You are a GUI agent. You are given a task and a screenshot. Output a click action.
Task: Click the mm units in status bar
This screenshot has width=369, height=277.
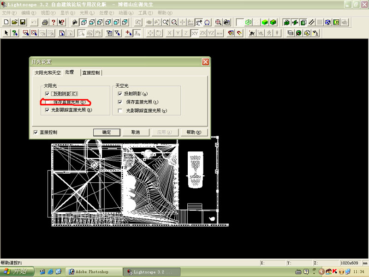(x=365, y=263)
